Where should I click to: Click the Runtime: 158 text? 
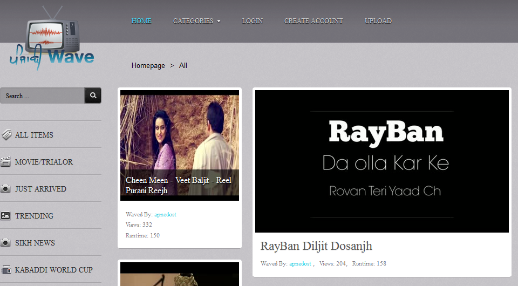pyautogui.click(x=369, y=263)
